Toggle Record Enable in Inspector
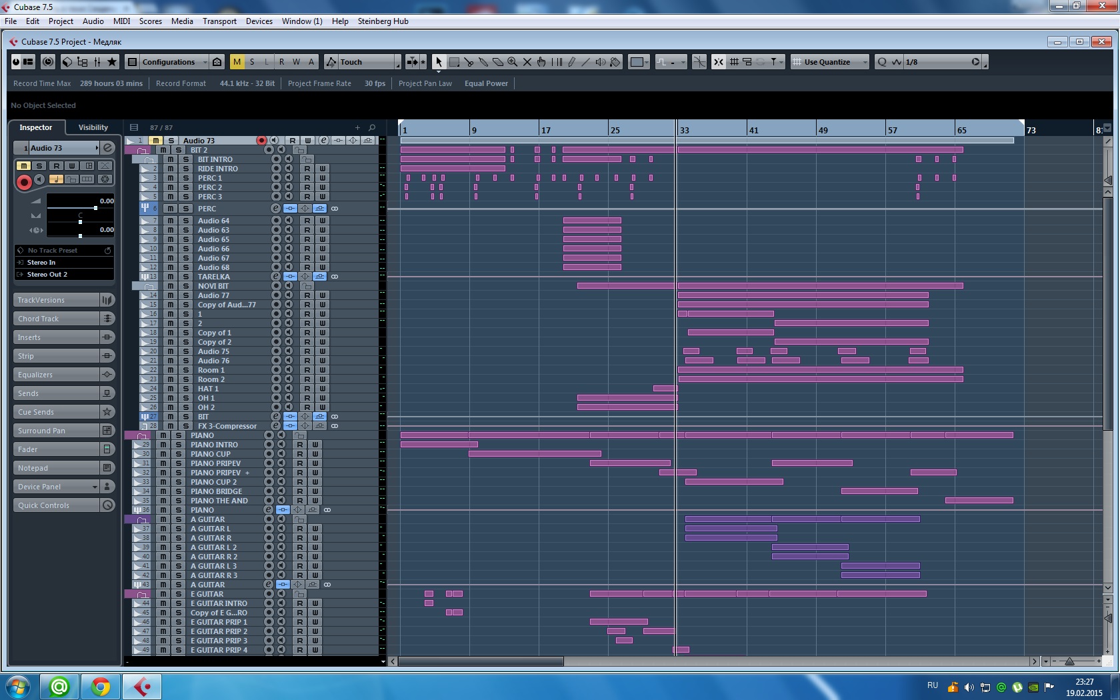This screenshot has height=700, width=1120. pyautogui.click(x=23, y=182)
